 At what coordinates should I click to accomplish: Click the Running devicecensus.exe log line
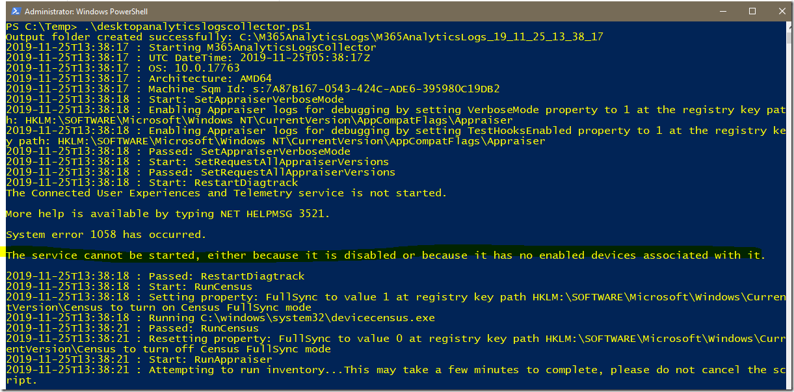228,317
